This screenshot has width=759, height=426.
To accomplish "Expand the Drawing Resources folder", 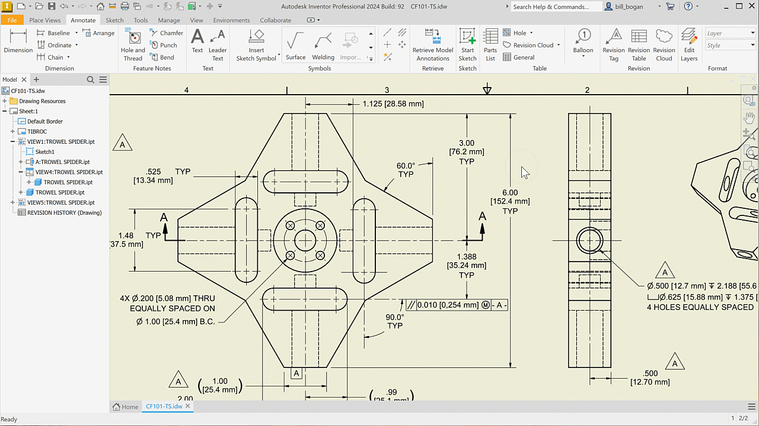I will pyautogui.click(x=5, y=101).
